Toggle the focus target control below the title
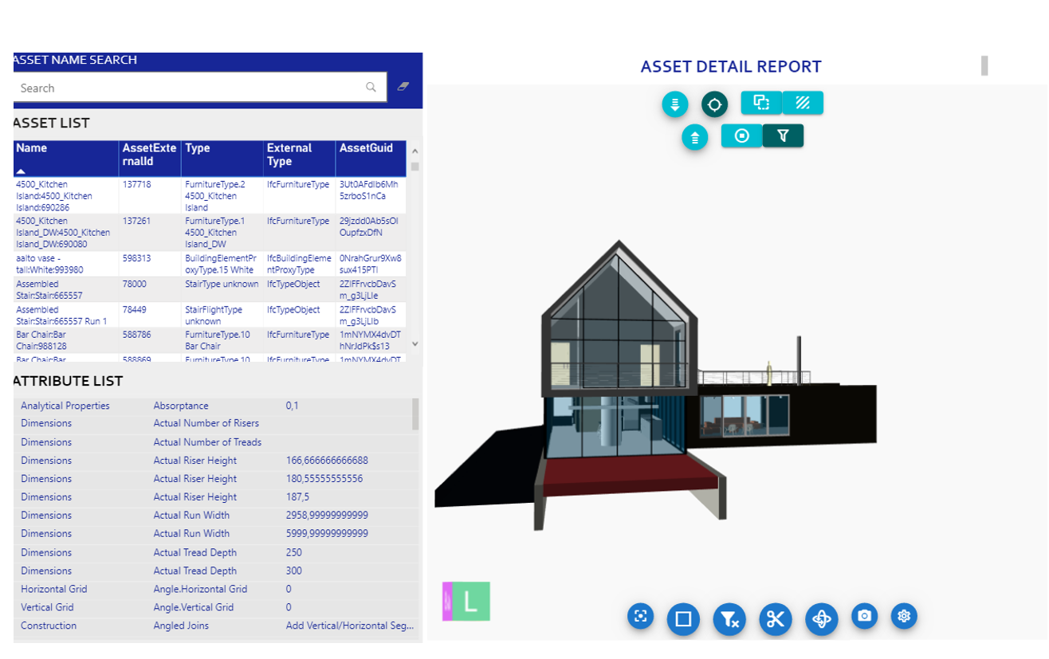Image resolution: width=1049 pixels, height=659 pixels. (x=714, y=104)
